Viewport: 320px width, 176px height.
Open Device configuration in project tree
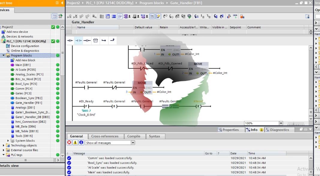point(25,46)
